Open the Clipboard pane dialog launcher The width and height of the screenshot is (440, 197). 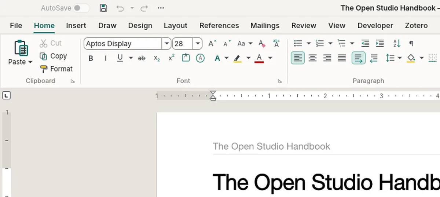click(73, 81)
